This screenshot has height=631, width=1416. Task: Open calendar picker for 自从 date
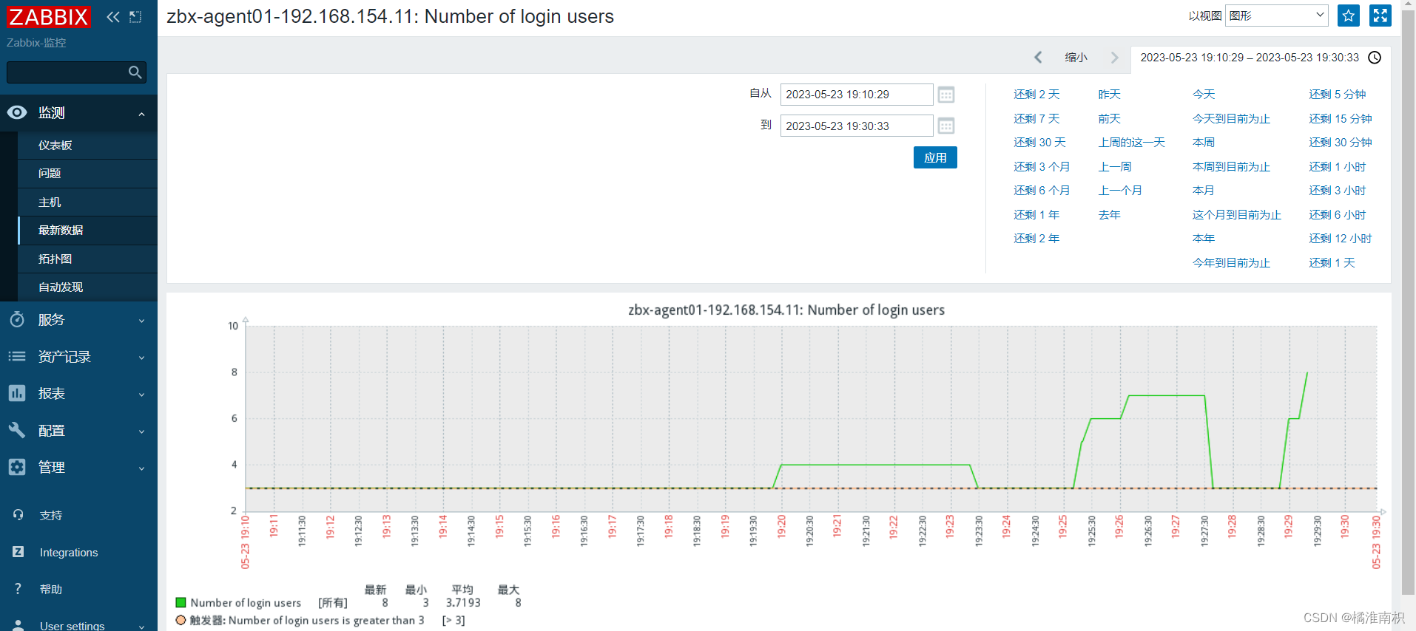pyautogui.click(x=946, y=95)
